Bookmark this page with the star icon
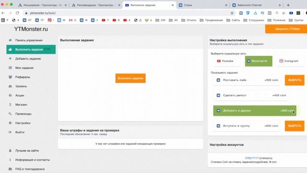 click(232, 13)
